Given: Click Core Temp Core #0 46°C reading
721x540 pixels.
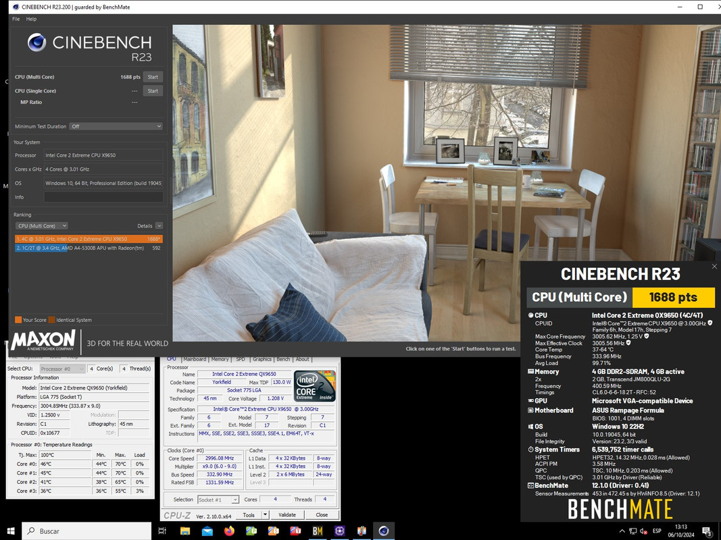Looking at the screenshot, I should 65,464.
